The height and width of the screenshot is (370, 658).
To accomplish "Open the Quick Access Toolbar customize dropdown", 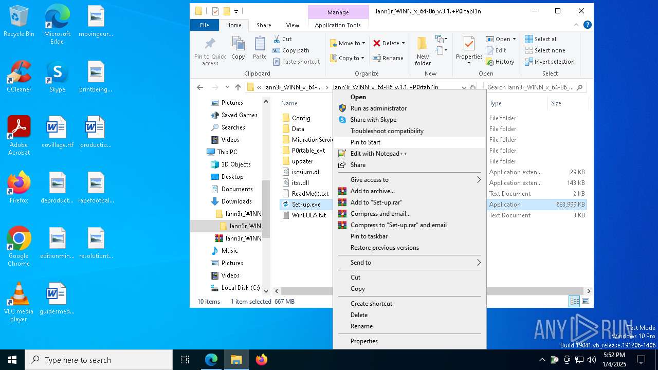I will pyautogui.click(x=236, y=11).
